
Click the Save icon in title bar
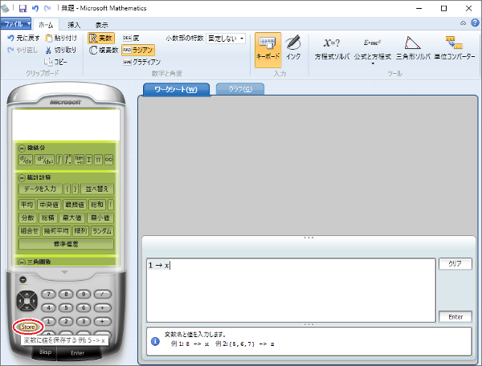(x=22, y=8)
